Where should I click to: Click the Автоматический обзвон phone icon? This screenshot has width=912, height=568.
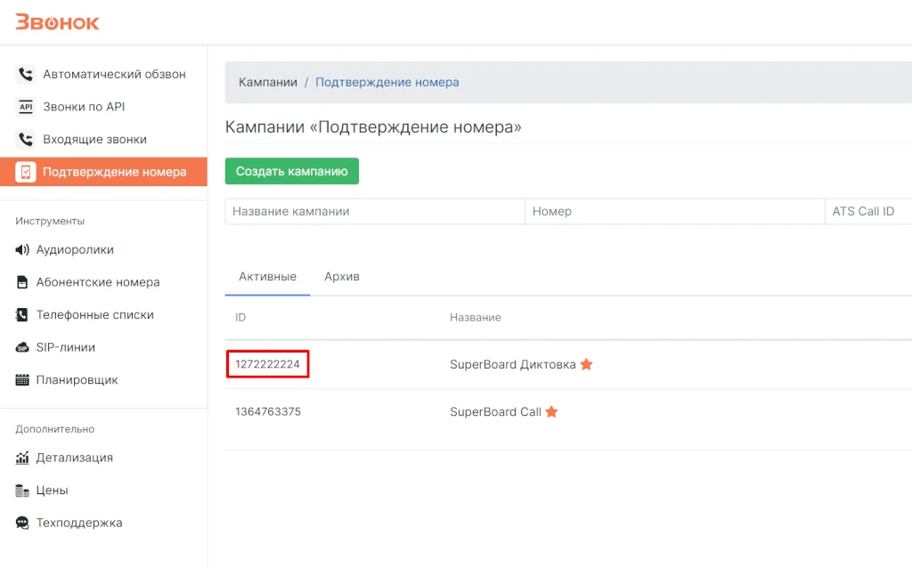(26, 75)
